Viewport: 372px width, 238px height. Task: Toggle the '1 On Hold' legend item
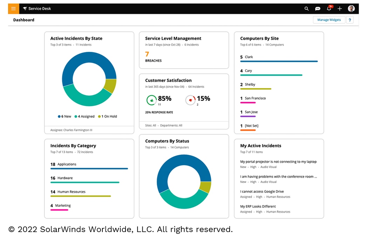(107, 117)
